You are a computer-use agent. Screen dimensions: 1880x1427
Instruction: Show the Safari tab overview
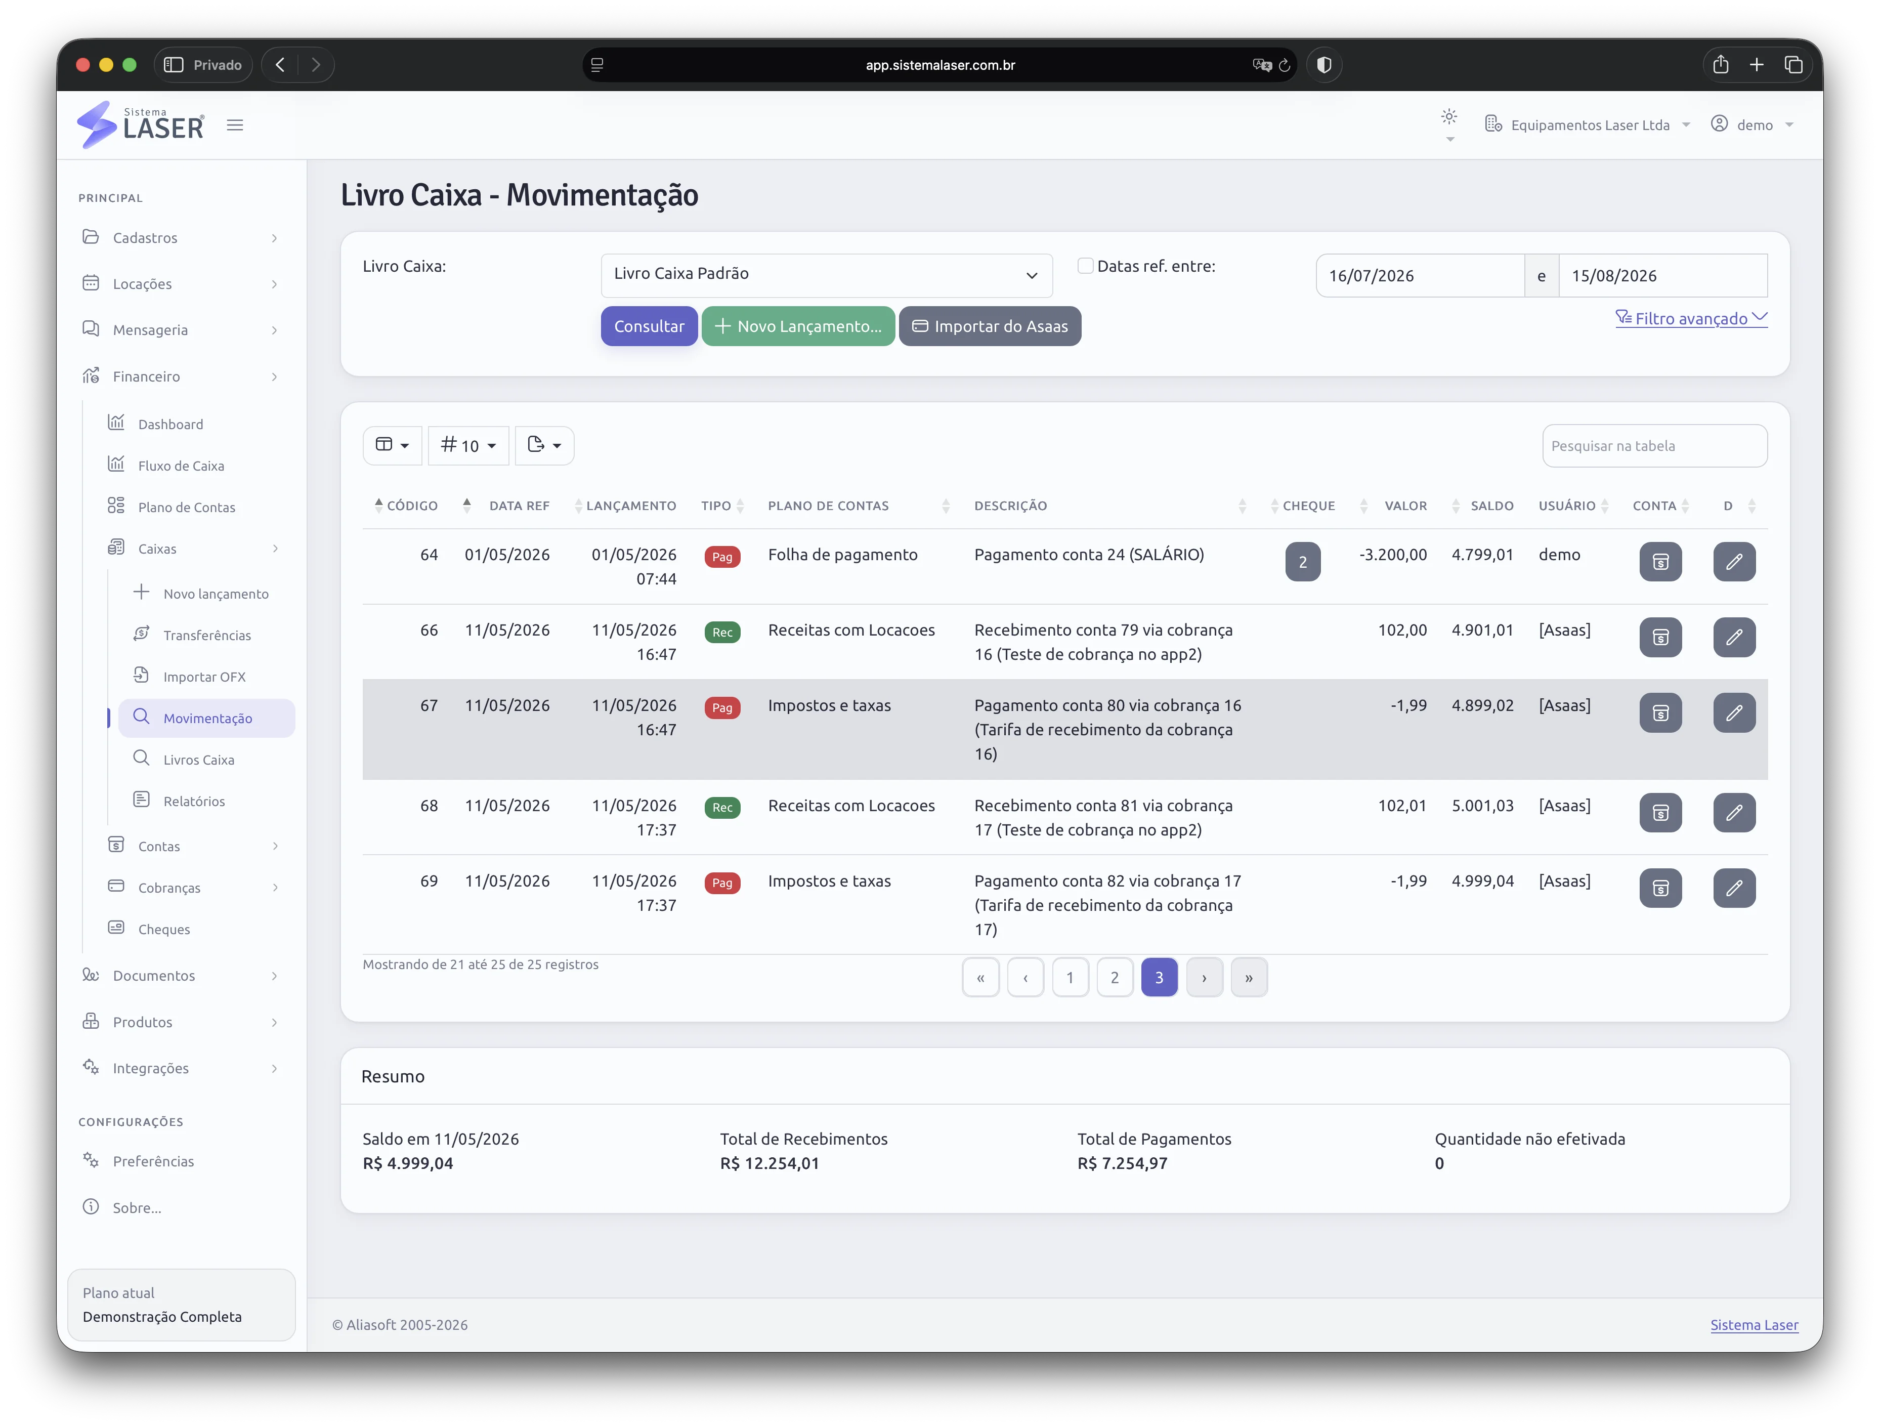coord(1793,65)
